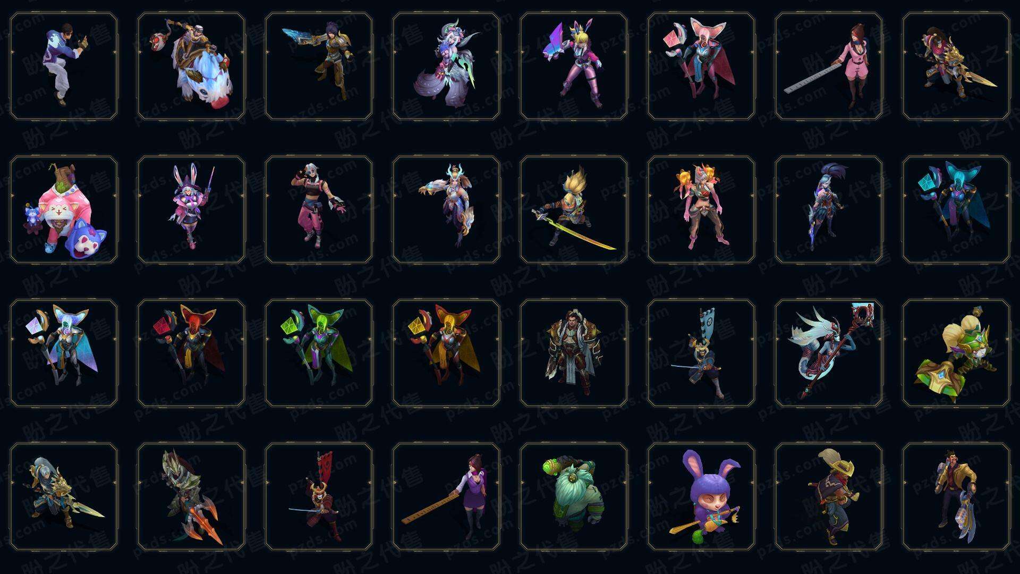Open the bunny-eared girl in purple outfit
Viewport: 1020px width, 574px height.
click(191, 209)
